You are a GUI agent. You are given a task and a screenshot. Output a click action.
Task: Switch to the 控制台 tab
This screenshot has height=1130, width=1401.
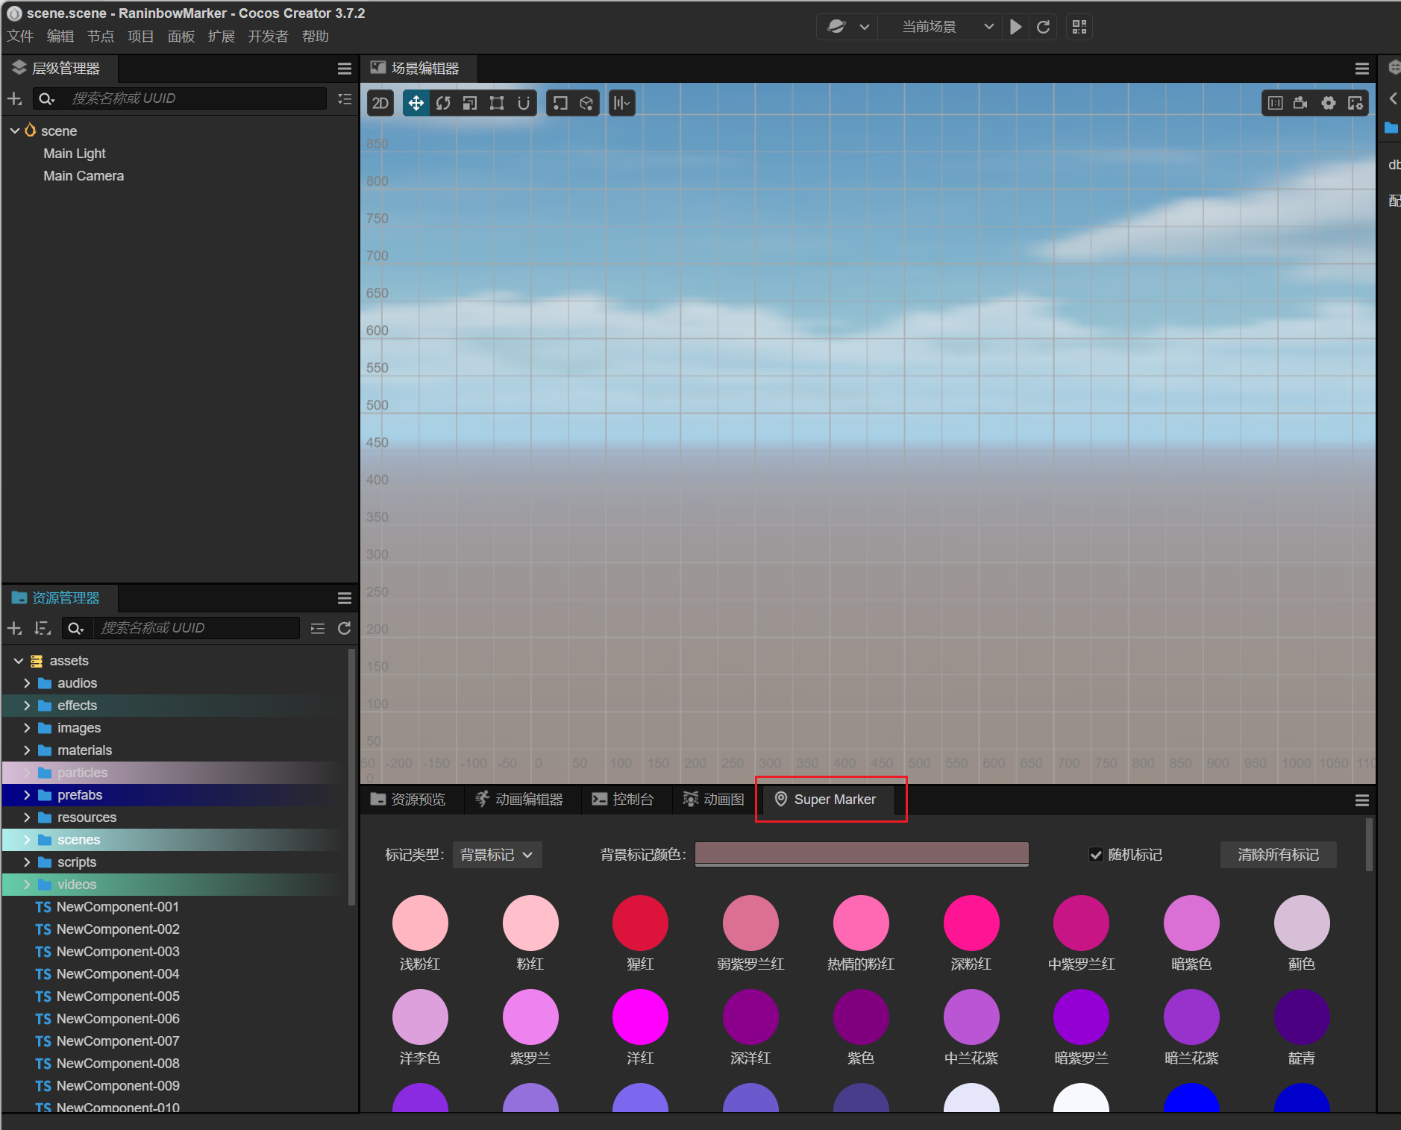click(x=623, y=800)
